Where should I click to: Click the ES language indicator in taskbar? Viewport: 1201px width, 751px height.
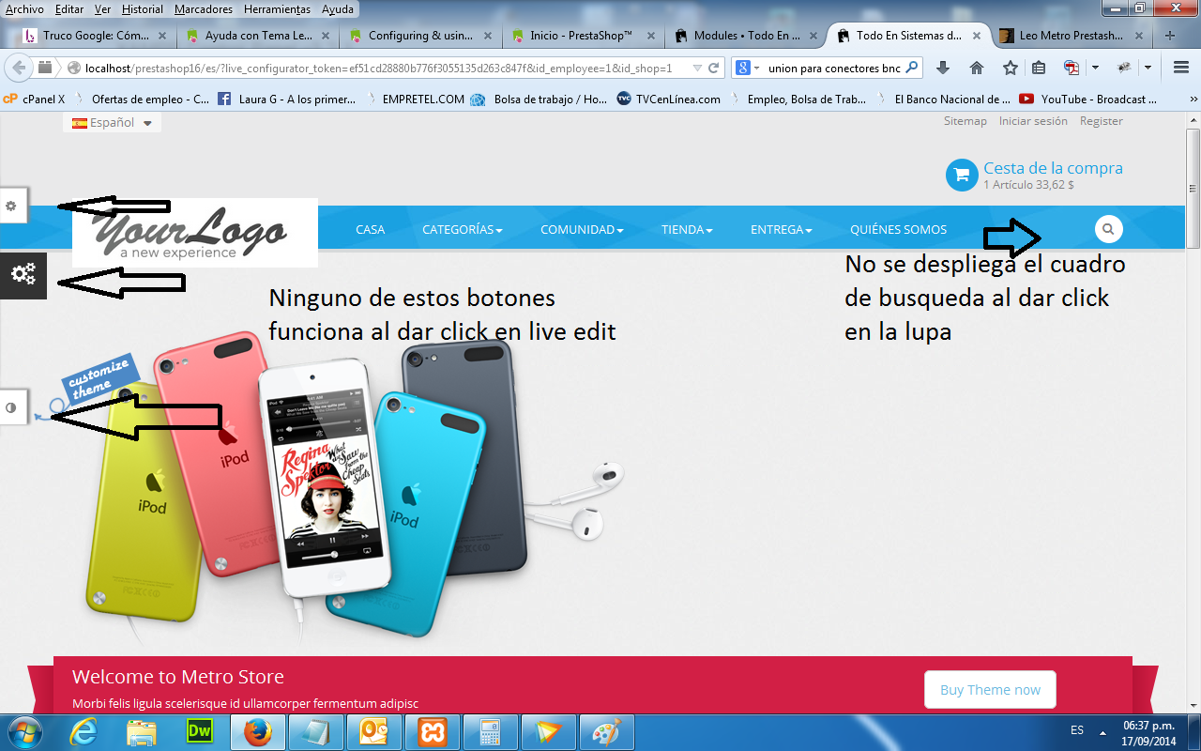1077,729
